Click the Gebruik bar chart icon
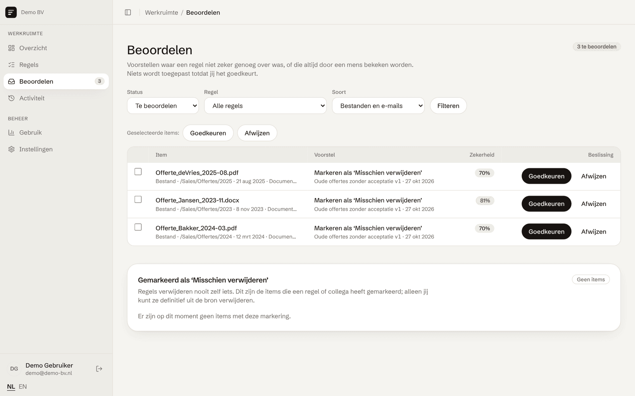The height and width of the screenshot is (396, 635). (12, 132)
